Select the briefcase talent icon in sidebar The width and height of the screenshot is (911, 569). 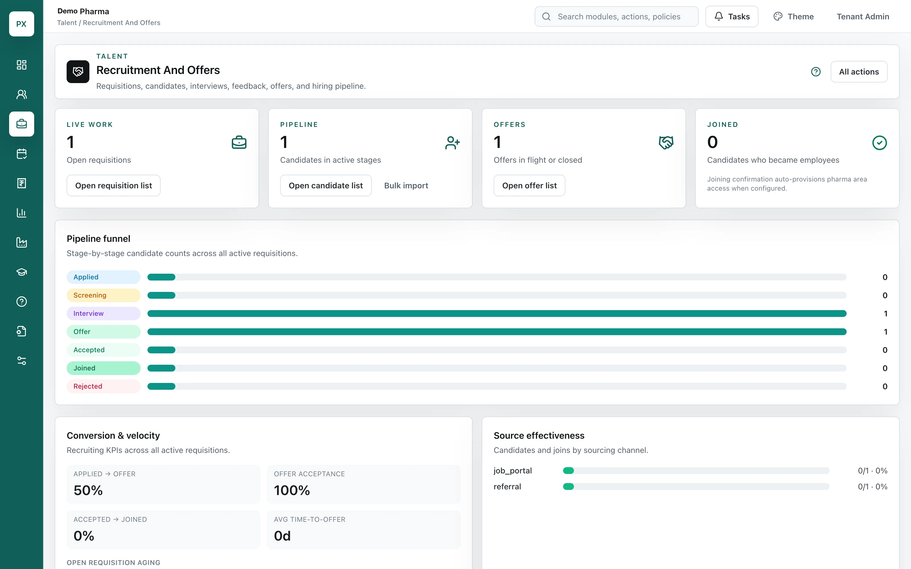point(21,124)
